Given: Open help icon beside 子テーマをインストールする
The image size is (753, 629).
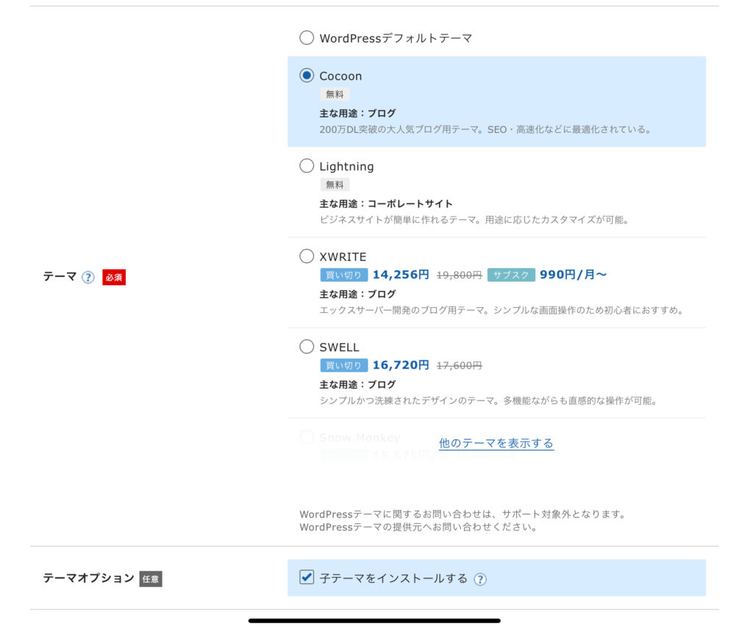Looking at the screenshot, I should pos(479,579).
